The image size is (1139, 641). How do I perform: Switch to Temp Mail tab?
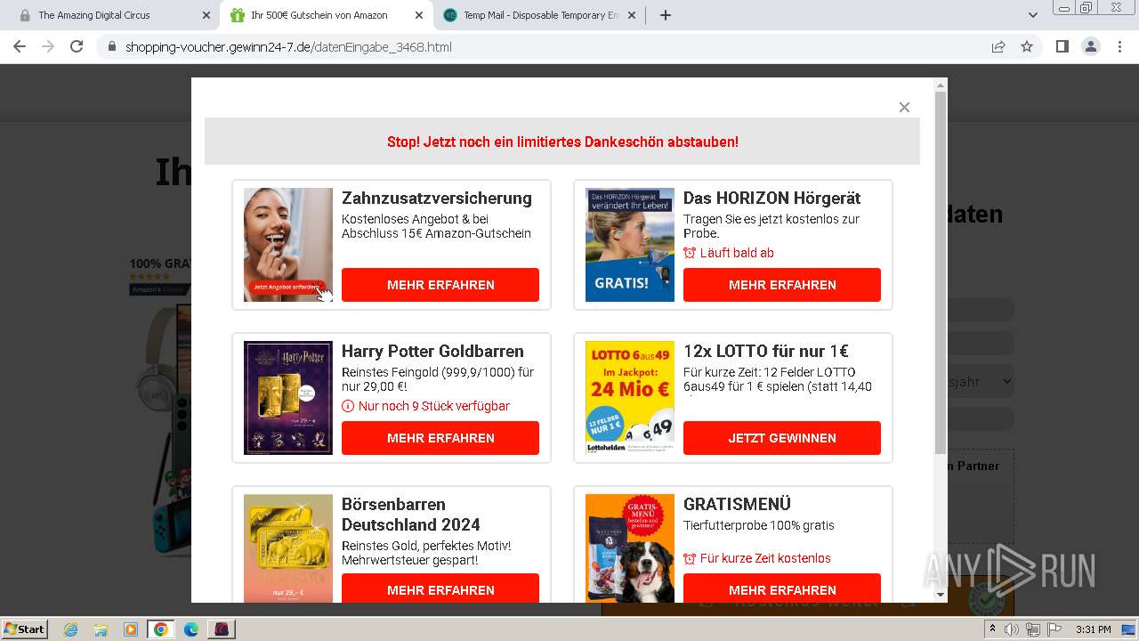pyautogui.click(x=541, y=15)
